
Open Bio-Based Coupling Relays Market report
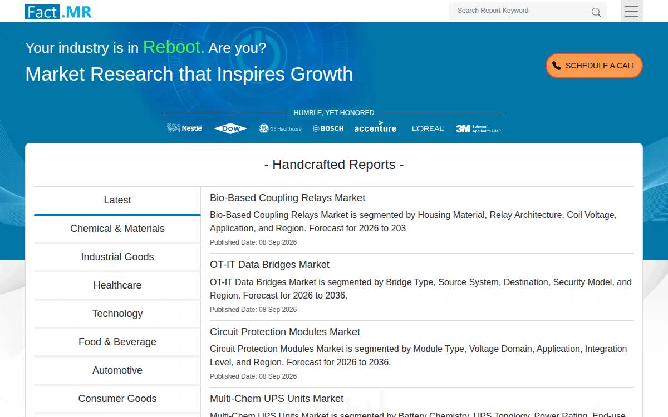[287, 198]
